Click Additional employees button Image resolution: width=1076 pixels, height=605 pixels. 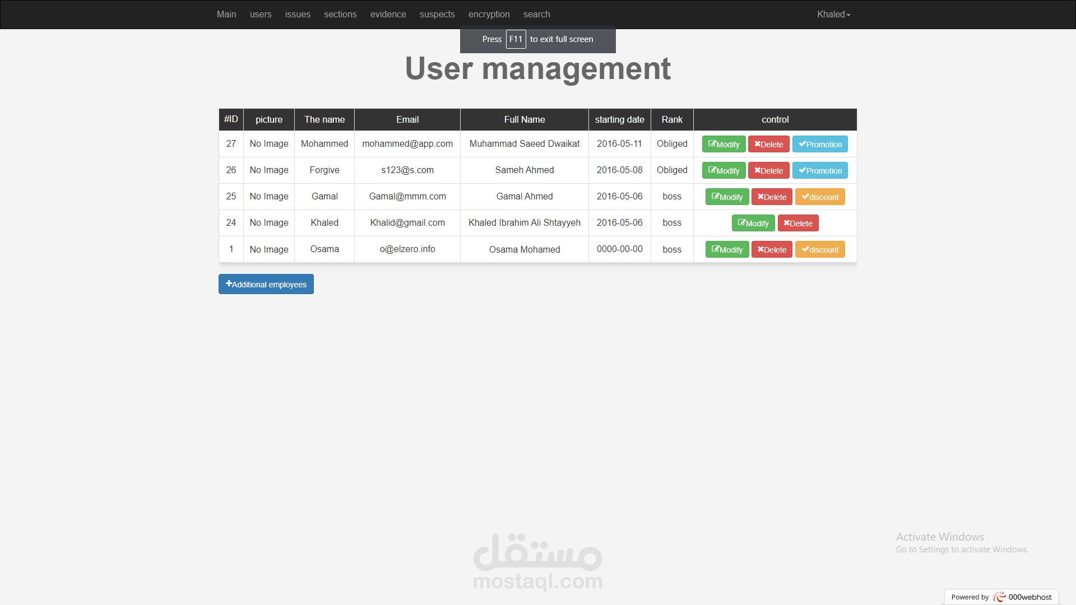[x=266, y=284]
